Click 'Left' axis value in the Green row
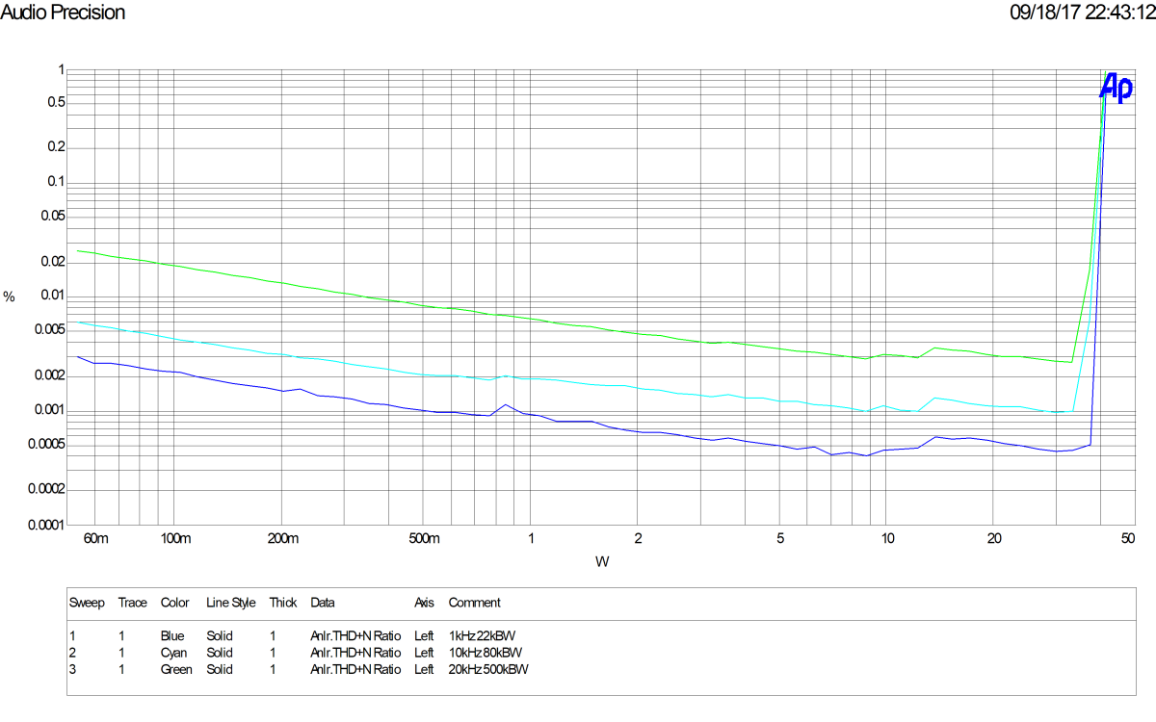Viewport: 1156px width, 722px height. 424,669
